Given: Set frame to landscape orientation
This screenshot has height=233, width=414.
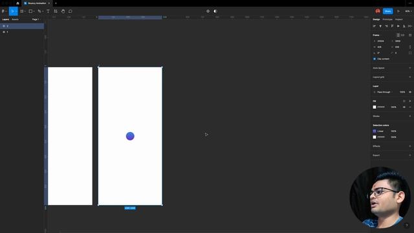Looking at the screenshot, I should [x=403, y=35].
